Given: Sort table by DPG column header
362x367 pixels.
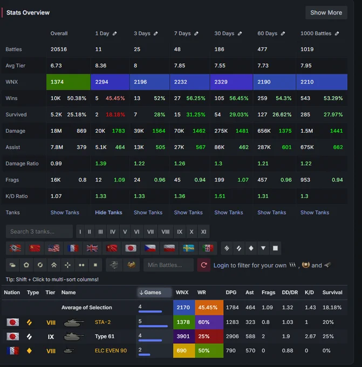Looking at the screenshot, I should point(231,293).
